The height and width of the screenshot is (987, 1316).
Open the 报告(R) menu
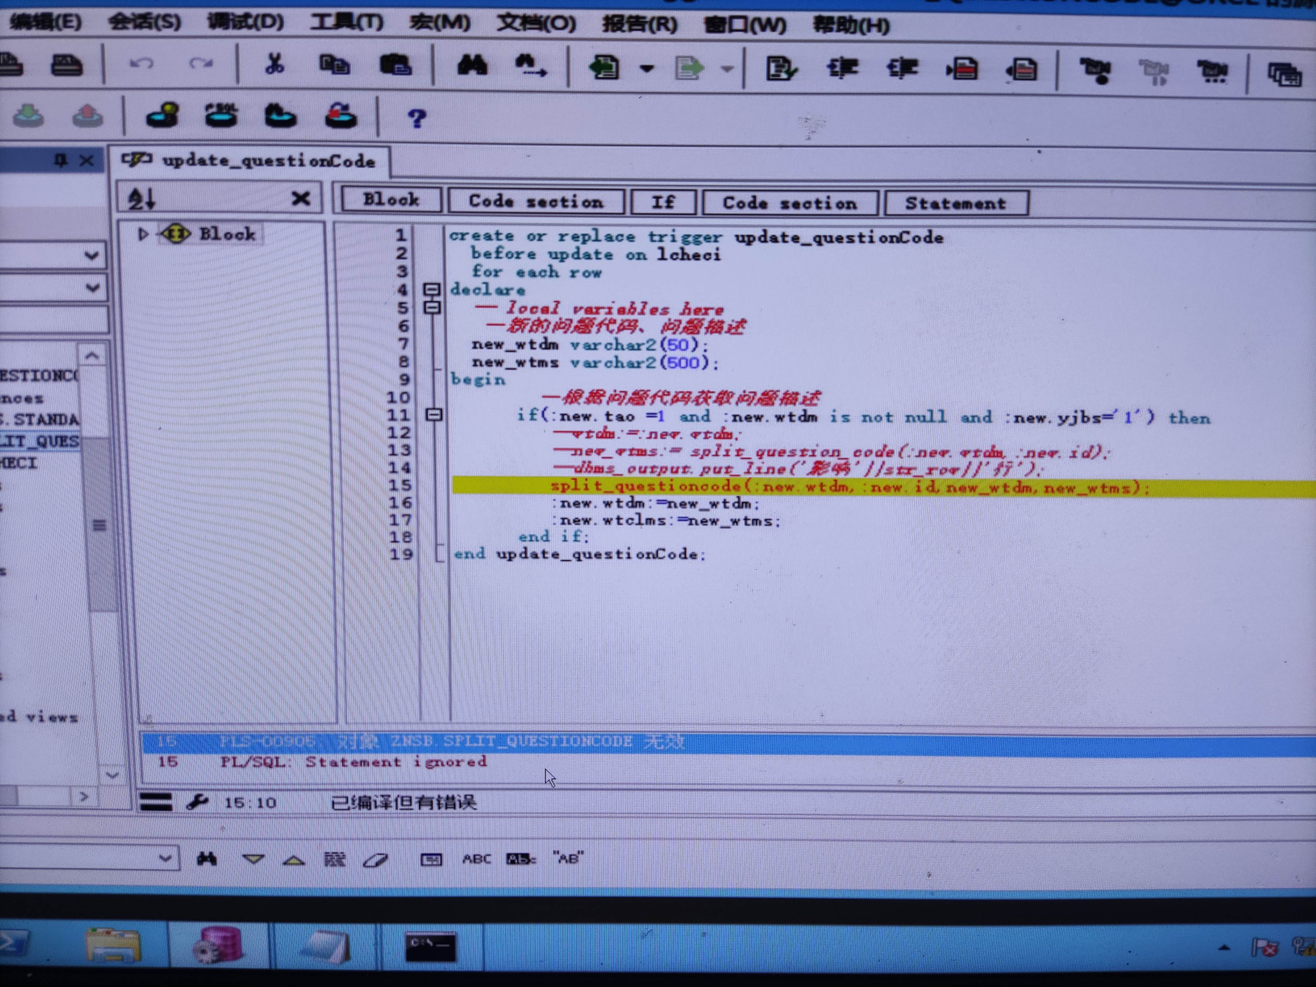(x=640, y=25)
